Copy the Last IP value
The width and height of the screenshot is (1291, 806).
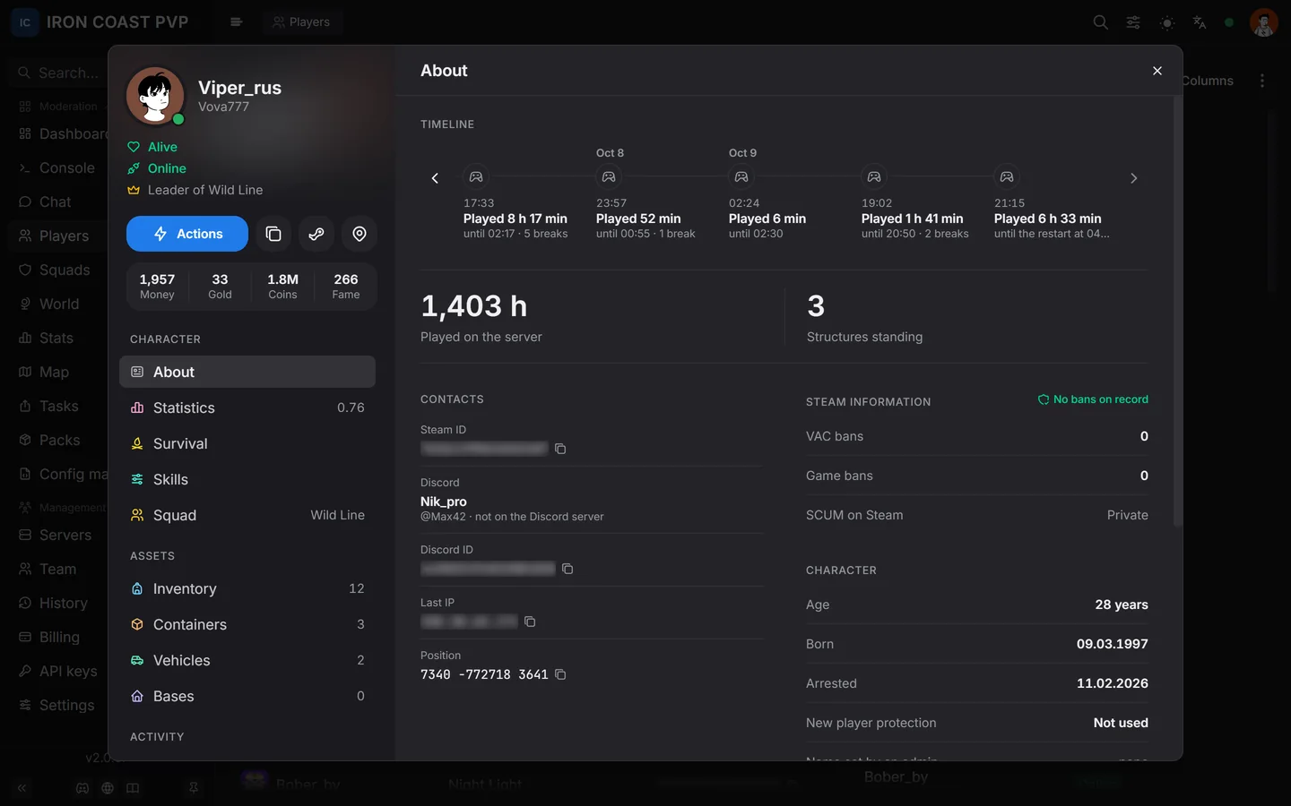(x=530, y=622)
